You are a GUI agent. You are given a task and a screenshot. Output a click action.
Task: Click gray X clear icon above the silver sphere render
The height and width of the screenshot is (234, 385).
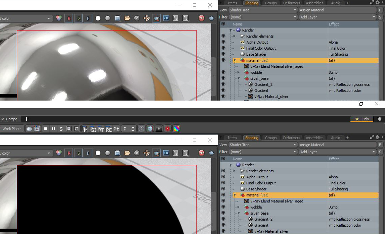pyautogui.click(x=137, y=18)
